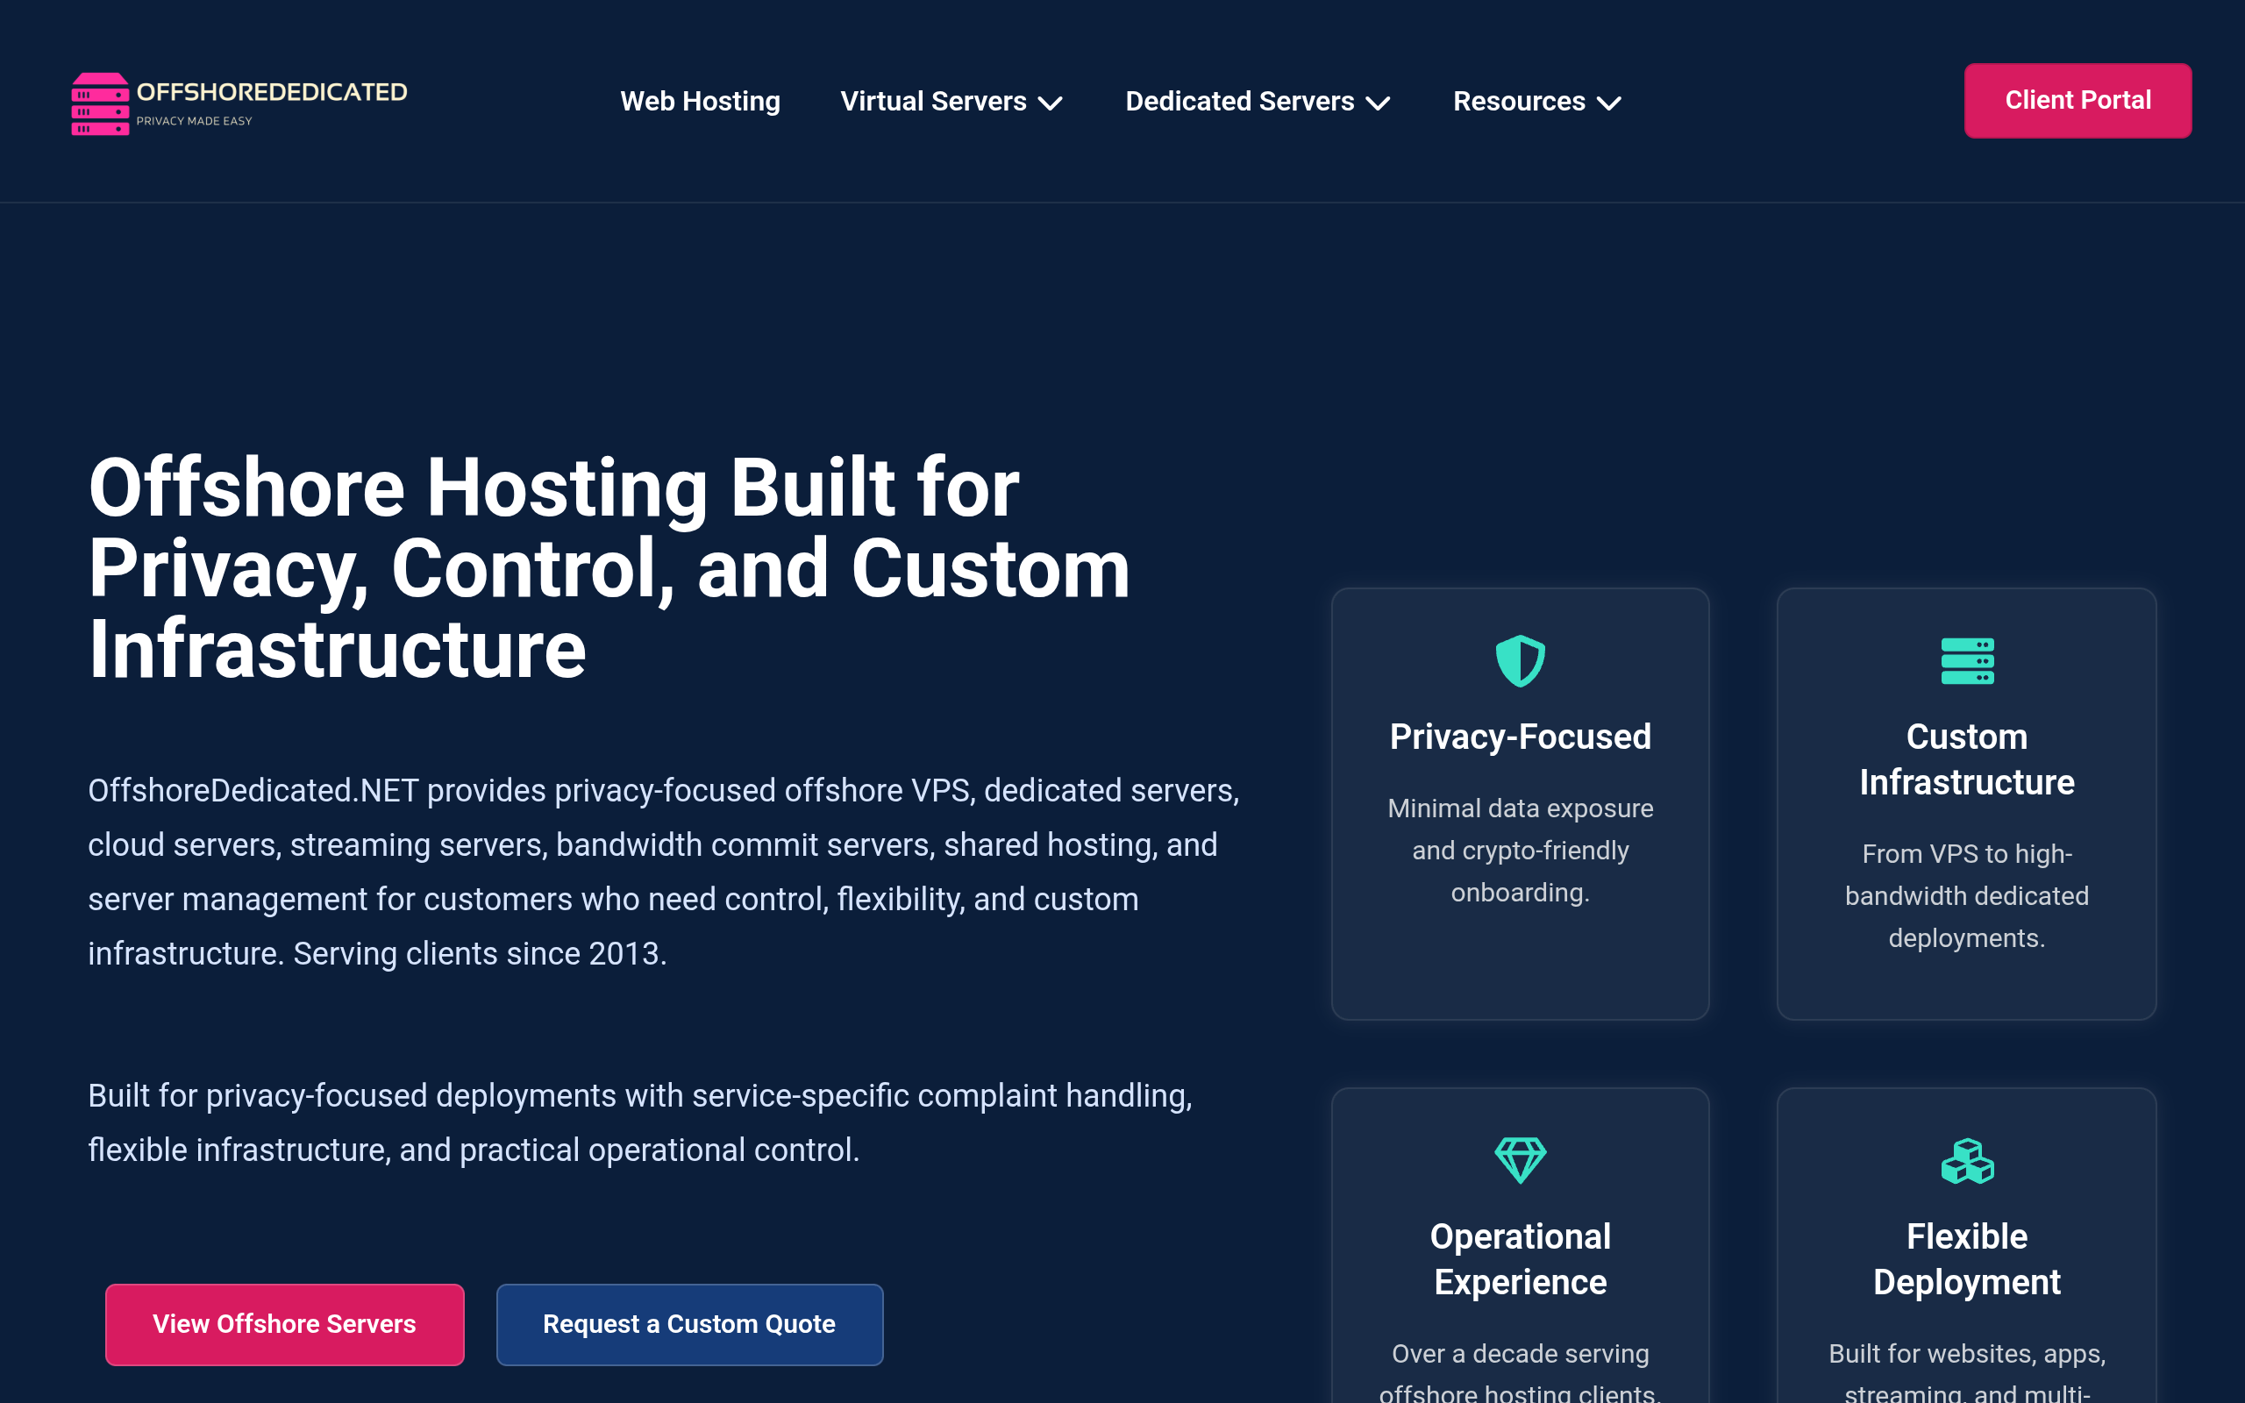Image resolution: width=2245 pixels, height=1403 pixels.
Task: Click Request a Custom Quote button
Action: tap(689, 1324)
